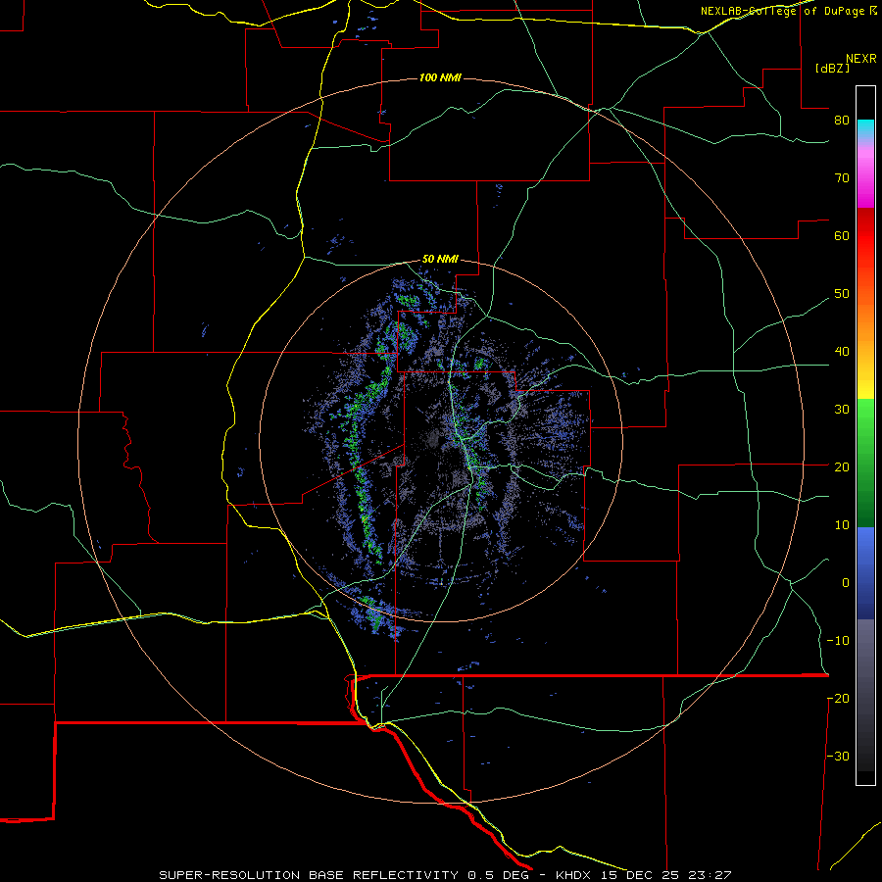Click the 80 dBZ scale value

(842, 121)
